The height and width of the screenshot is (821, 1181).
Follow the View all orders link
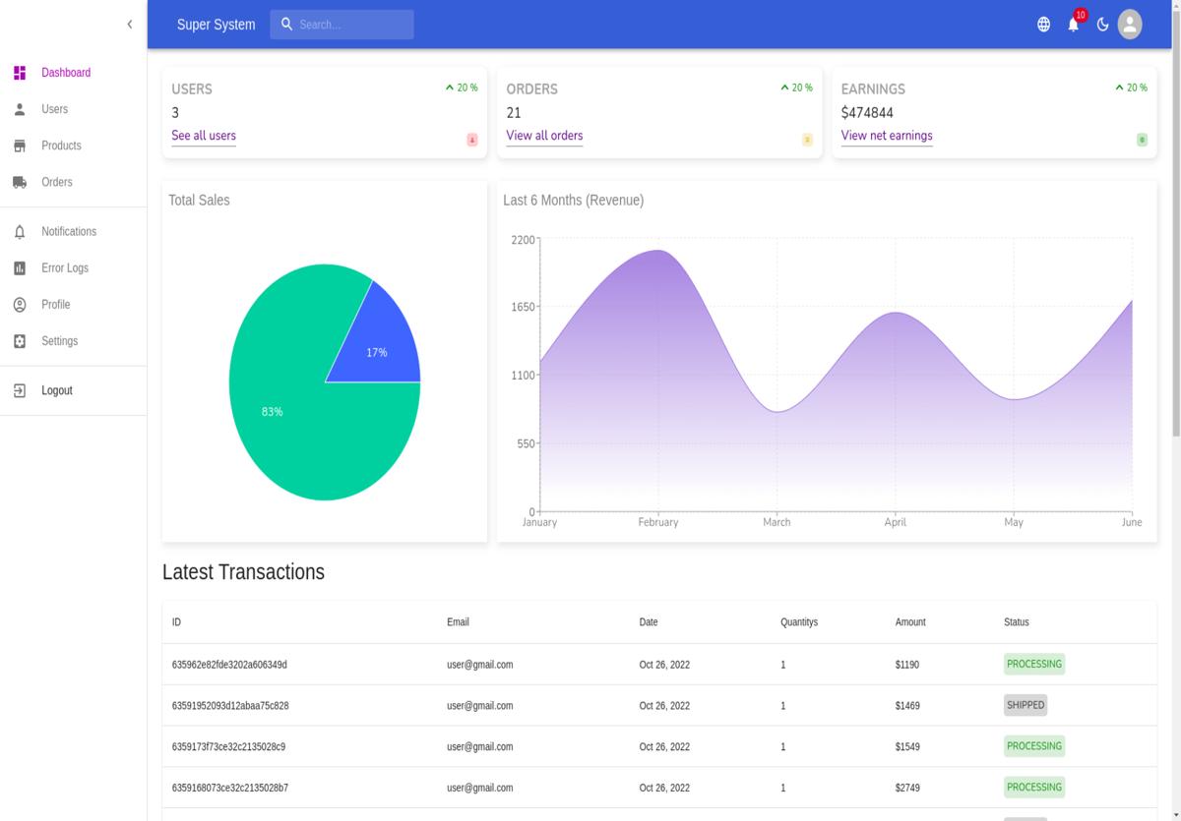[544, 136]
